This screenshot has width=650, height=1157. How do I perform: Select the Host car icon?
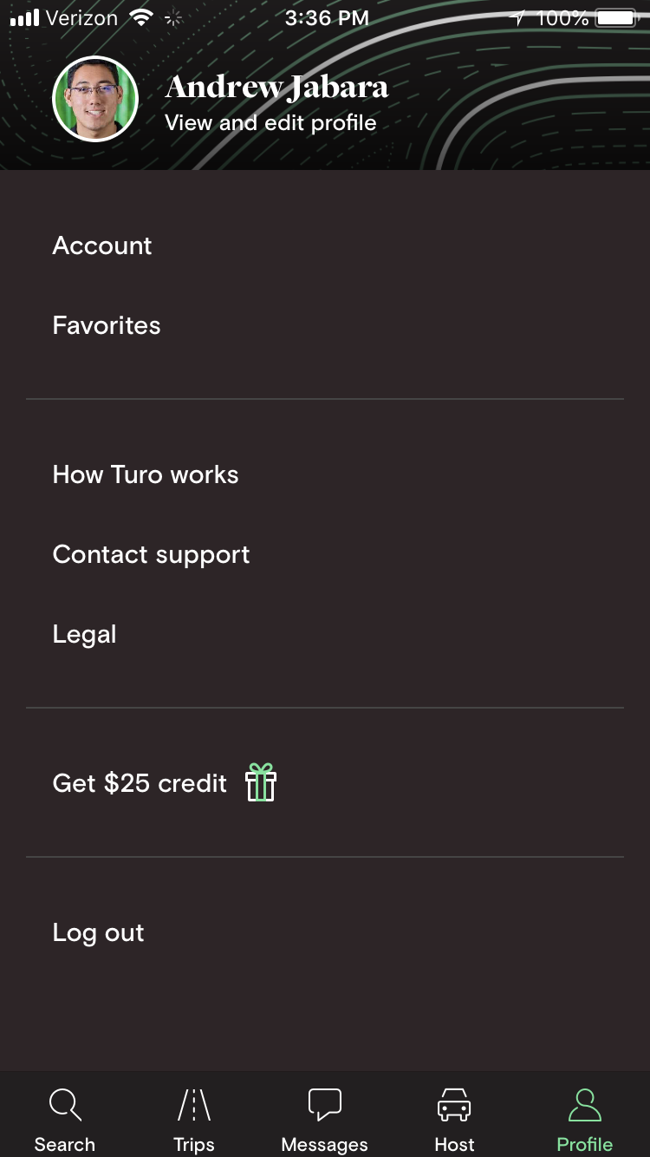[454, 1105]
